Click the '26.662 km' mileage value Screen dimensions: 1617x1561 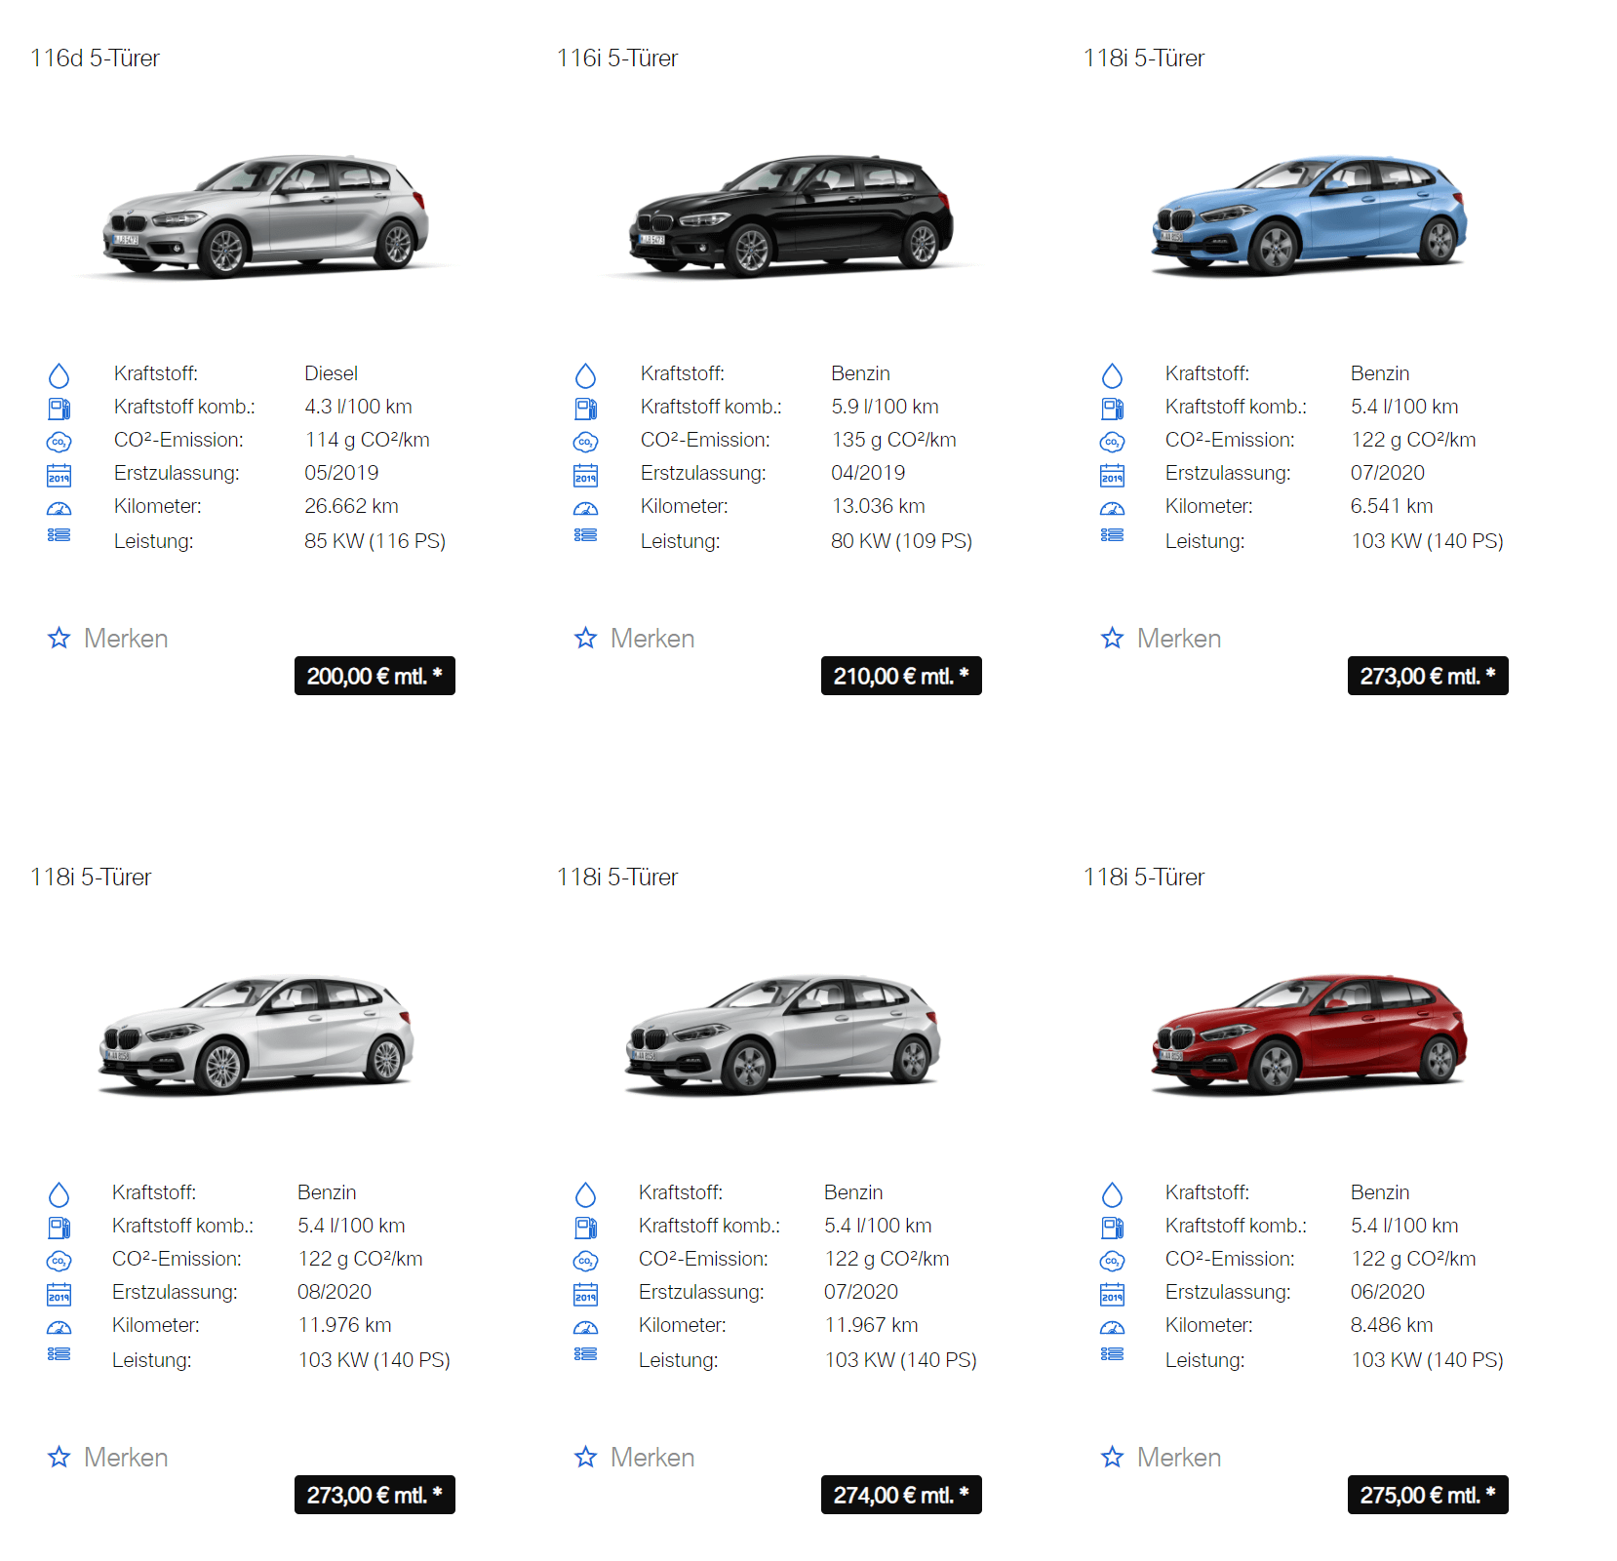click(x=351, y=506)
